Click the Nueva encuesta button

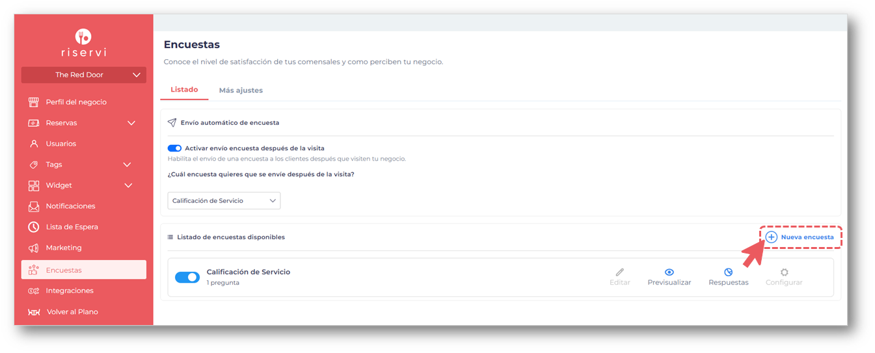pyautogui.click(x=800, y=237)
